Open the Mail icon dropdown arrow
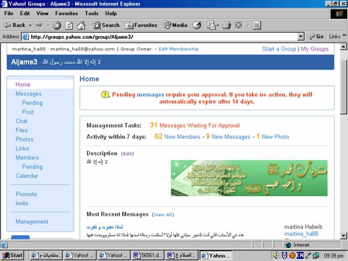The image size is (348, 261). coord(217,26)
